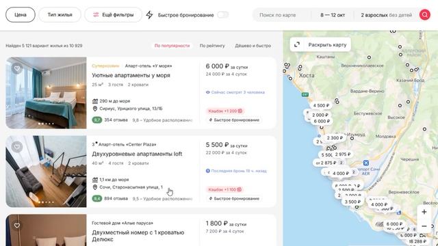The height and width of the screenshot is (246, 438).
Task: Click the airport icon on the map
Action: 366,163
